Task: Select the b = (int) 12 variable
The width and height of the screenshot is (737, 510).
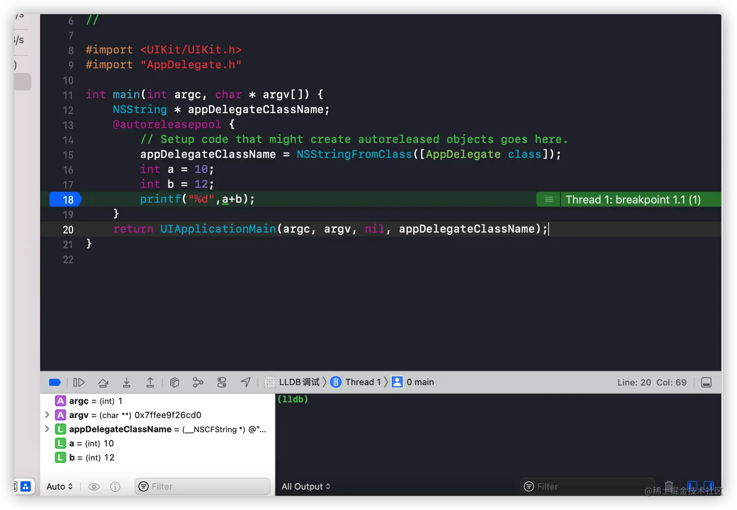Action: pyautogui.click(x=84, y=457)
